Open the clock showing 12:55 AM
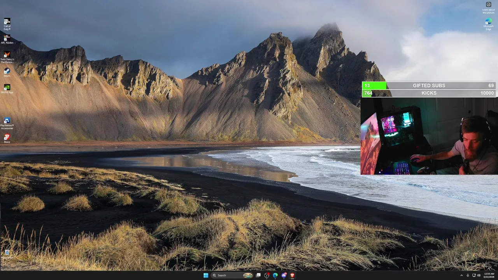The height and width of the screenshot is (280, 498). [x=489, y=275]
